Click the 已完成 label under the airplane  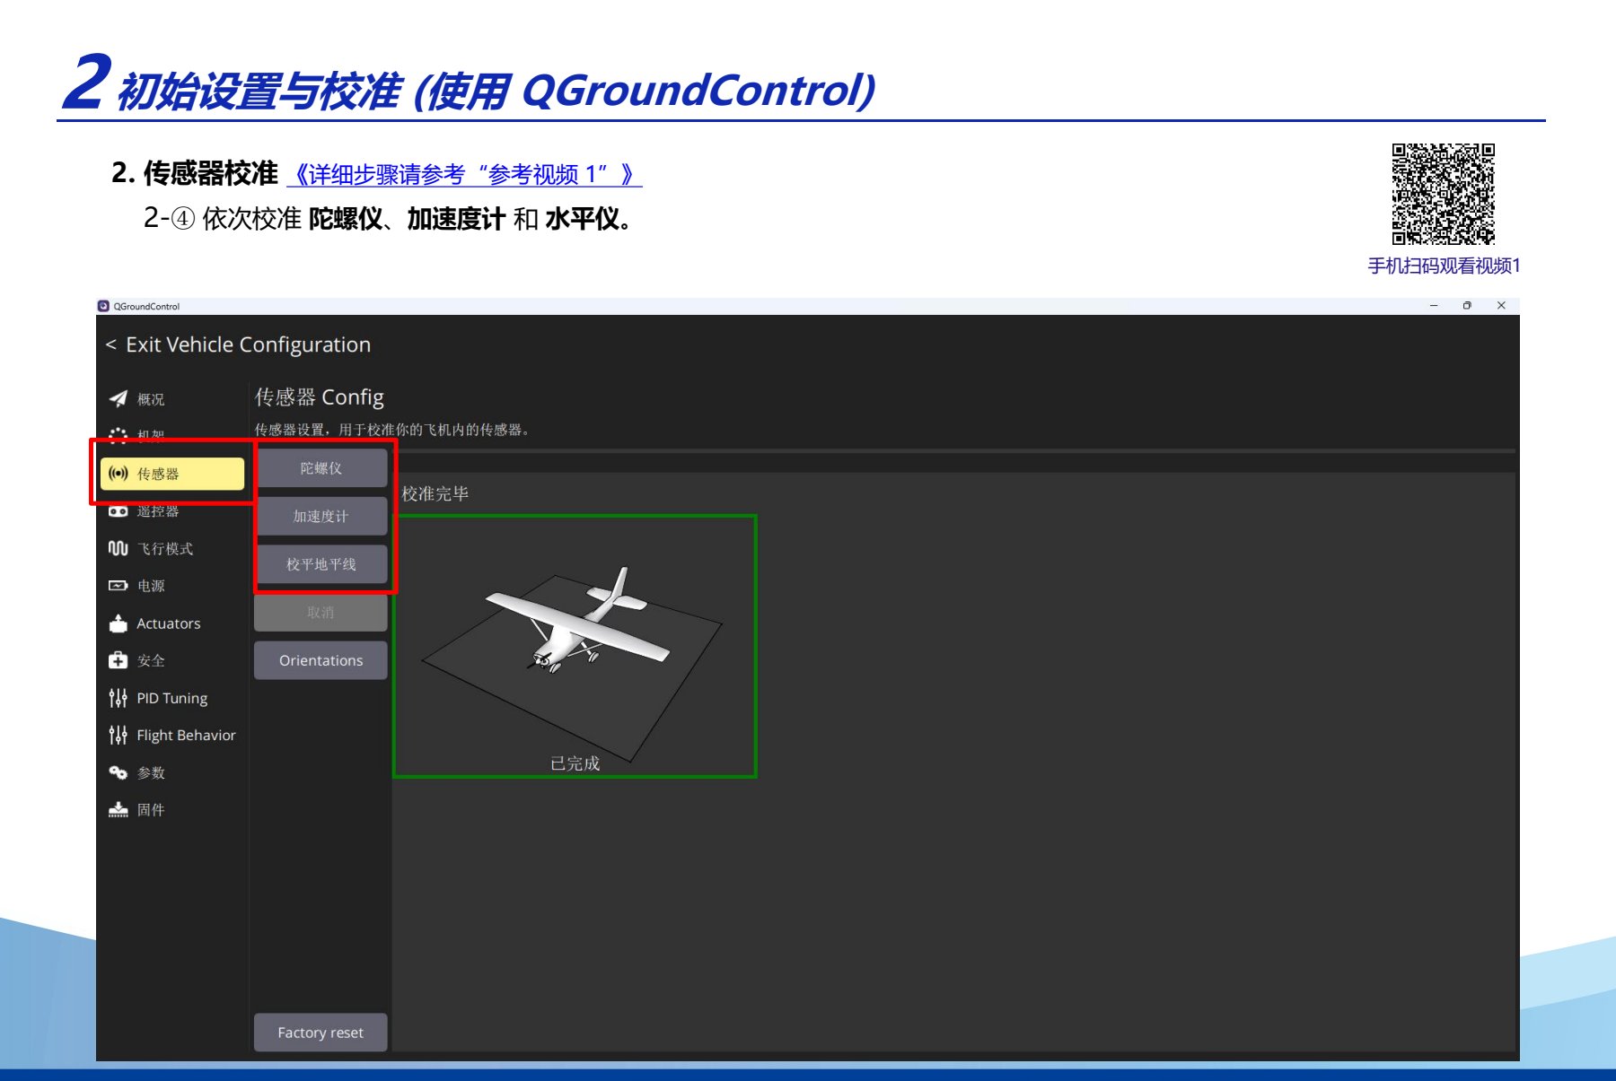click(575, 763)
